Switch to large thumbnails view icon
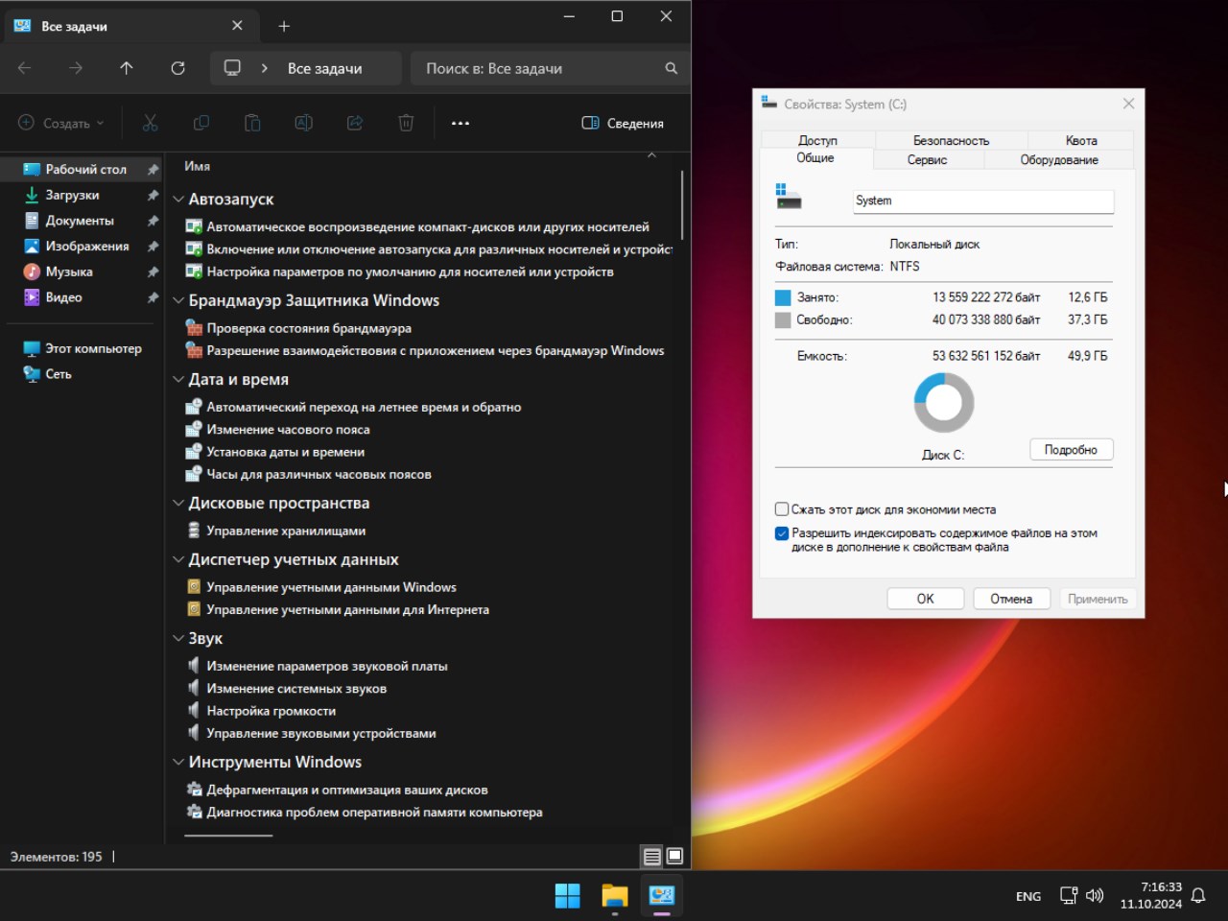 pyautogui.click(x=674, y=856)
